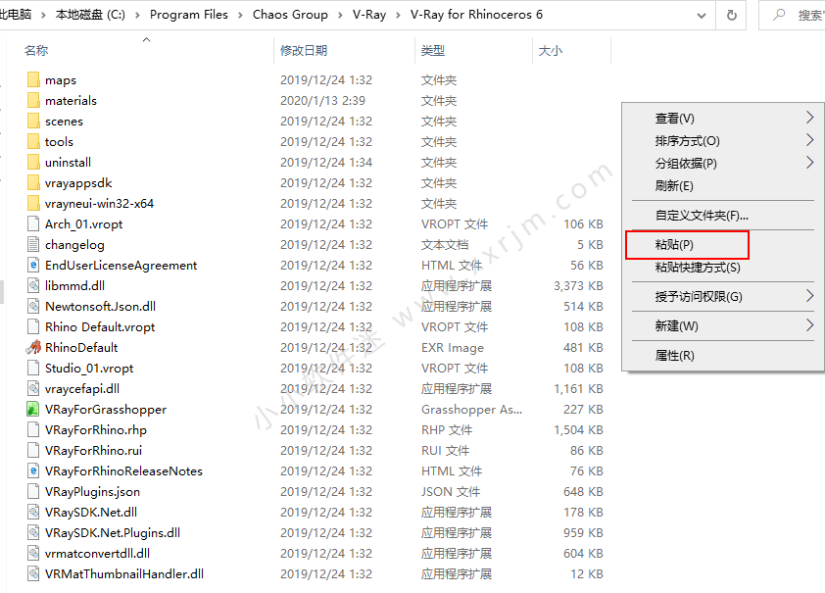Expand the 分组依据(P) submenu arrow
This screenshot has width=825, height=593.
pyautogui.click(x=810, y=163)
